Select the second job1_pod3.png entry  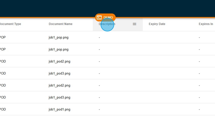(x=59, y=97)
